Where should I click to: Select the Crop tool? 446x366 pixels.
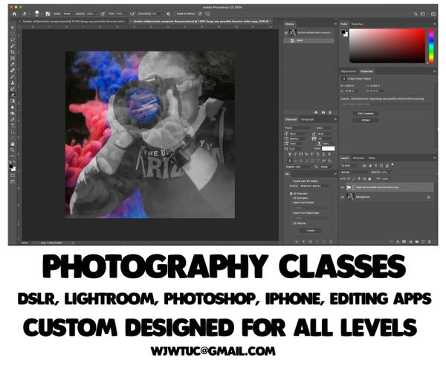(13, 52)
